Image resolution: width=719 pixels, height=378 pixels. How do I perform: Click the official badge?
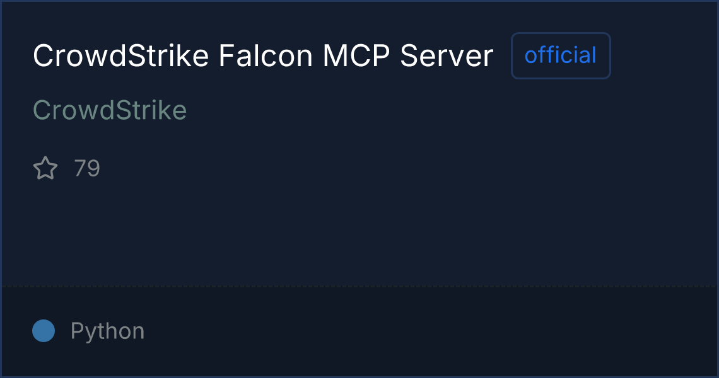560,55
